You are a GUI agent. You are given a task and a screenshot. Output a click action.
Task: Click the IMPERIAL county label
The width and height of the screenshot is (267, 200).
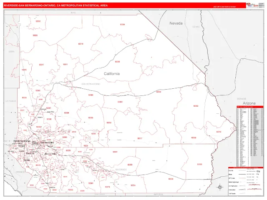click(159, 194)
